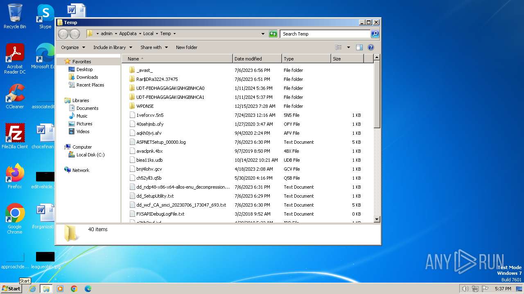This screenshot has height=294, width=524.
Task: Click Local in the address path
Action: [x=148, y=34]
